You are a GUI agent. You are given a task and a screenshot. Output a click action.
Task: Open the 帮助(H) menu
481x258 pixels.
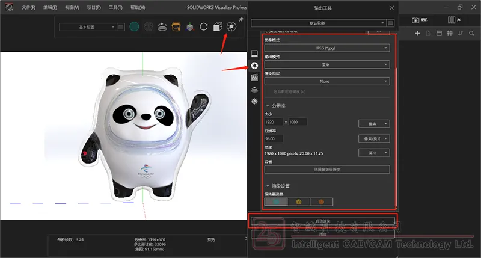point(138,7)
